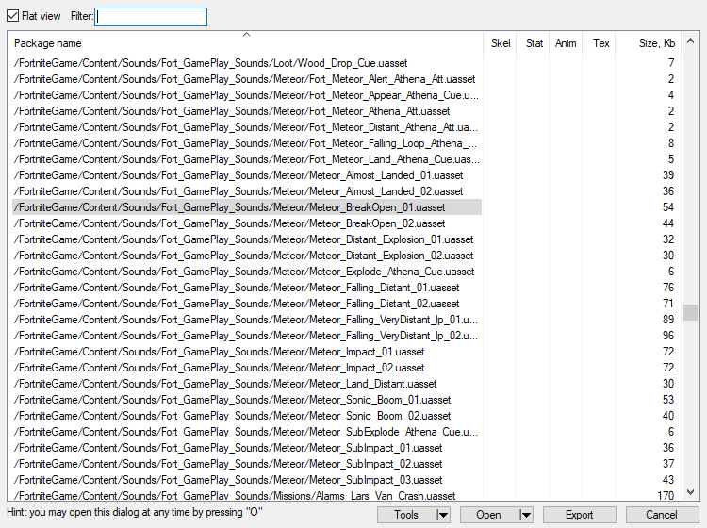Screen dimensions: 707x528
Task: Toggle the Flat view checkbox
Action: [x=12, y=16]
